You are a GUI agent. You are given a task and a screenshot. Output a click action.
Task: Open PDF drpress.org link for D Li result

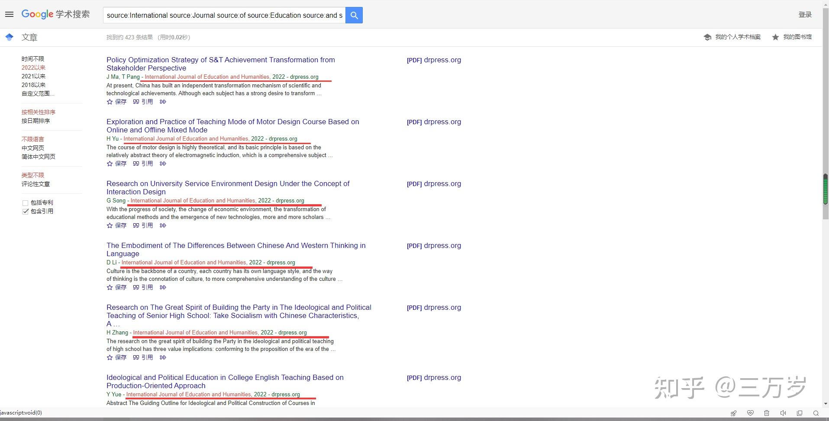click(434, 246)
